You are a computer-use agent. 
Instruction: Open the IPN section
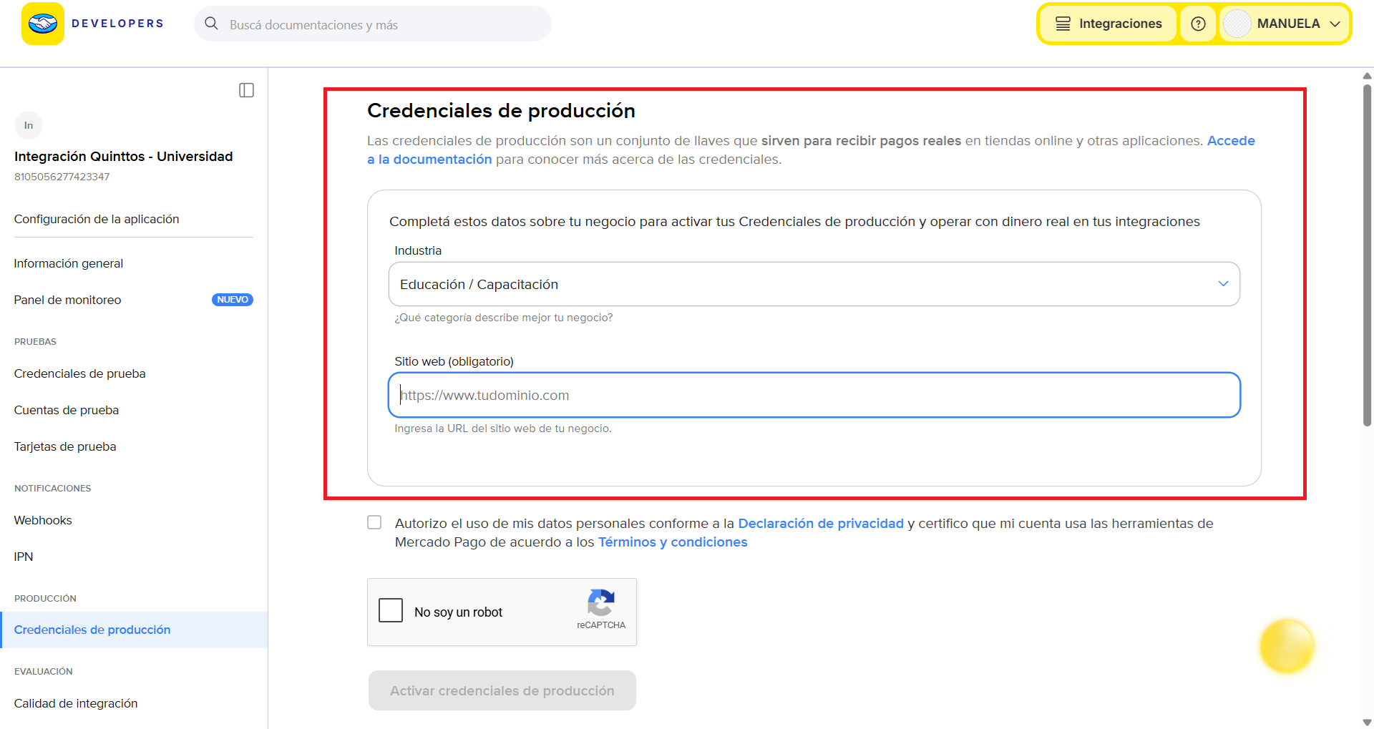(x=24, y=557)
